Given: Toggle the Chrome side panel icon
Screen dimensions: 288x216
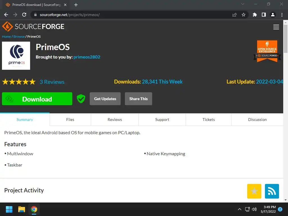Looking at the screenshot, I should tap(264, 15).
